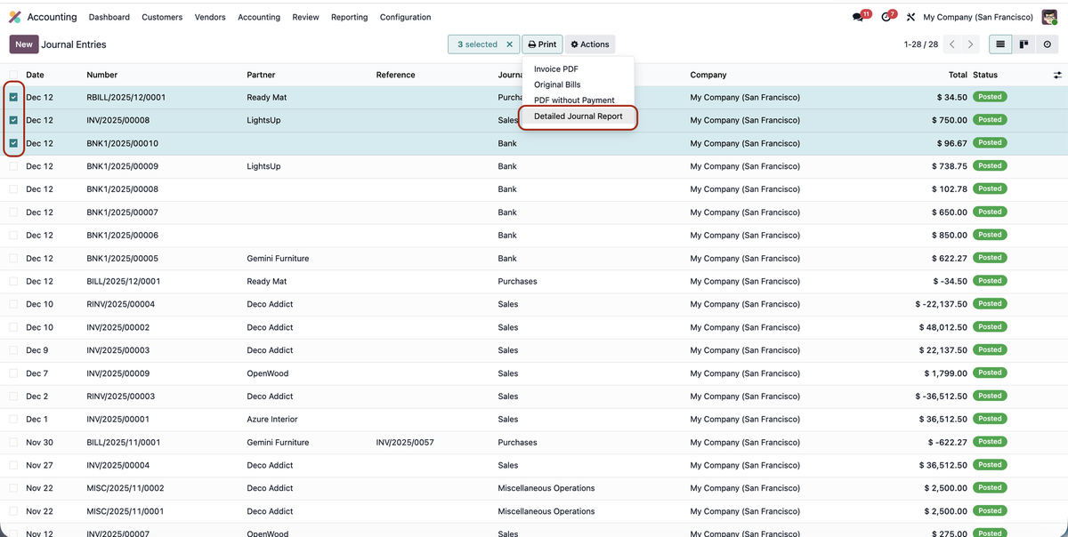
Task: Uncheck the RBILL/2025/12/0001 row checkbox
Action: point(12,97)
